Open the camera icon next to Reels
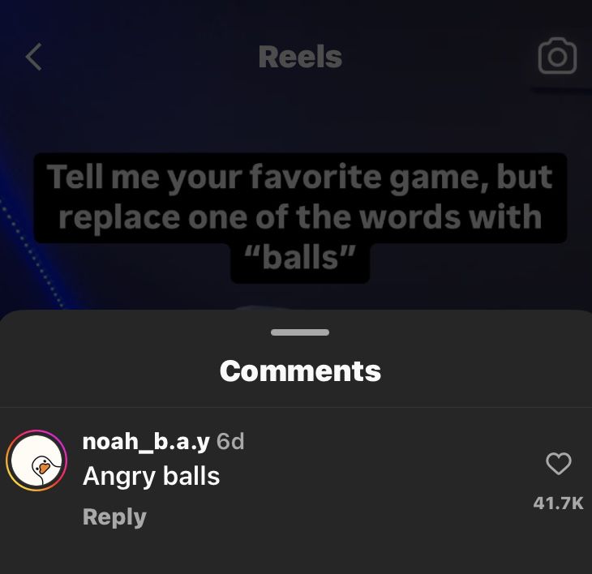This screenshot has width=592, height=574. point(557,56)
